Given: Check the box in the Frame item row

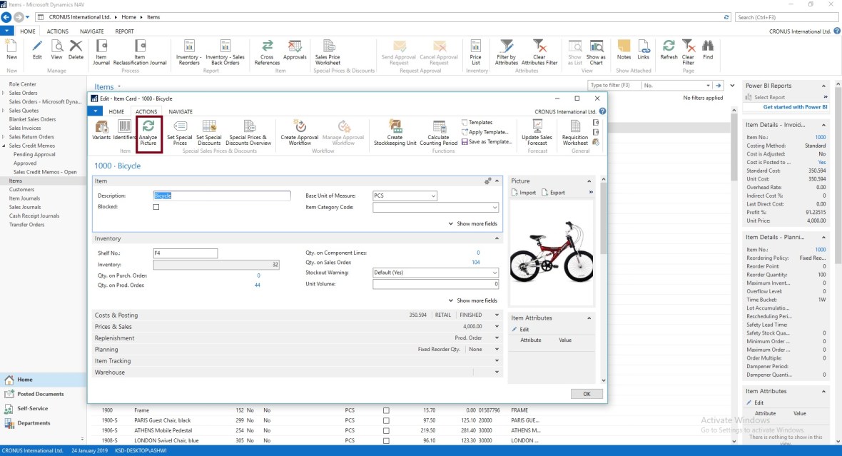Looking at the screenshot, I should click(x=386, y=410).
